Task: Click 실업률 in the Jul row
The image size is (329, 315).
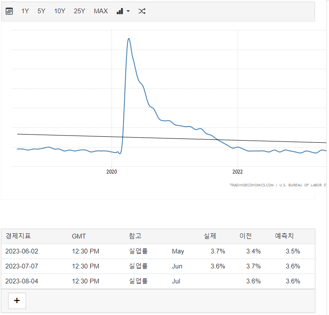Action: [x=138, y=281]
